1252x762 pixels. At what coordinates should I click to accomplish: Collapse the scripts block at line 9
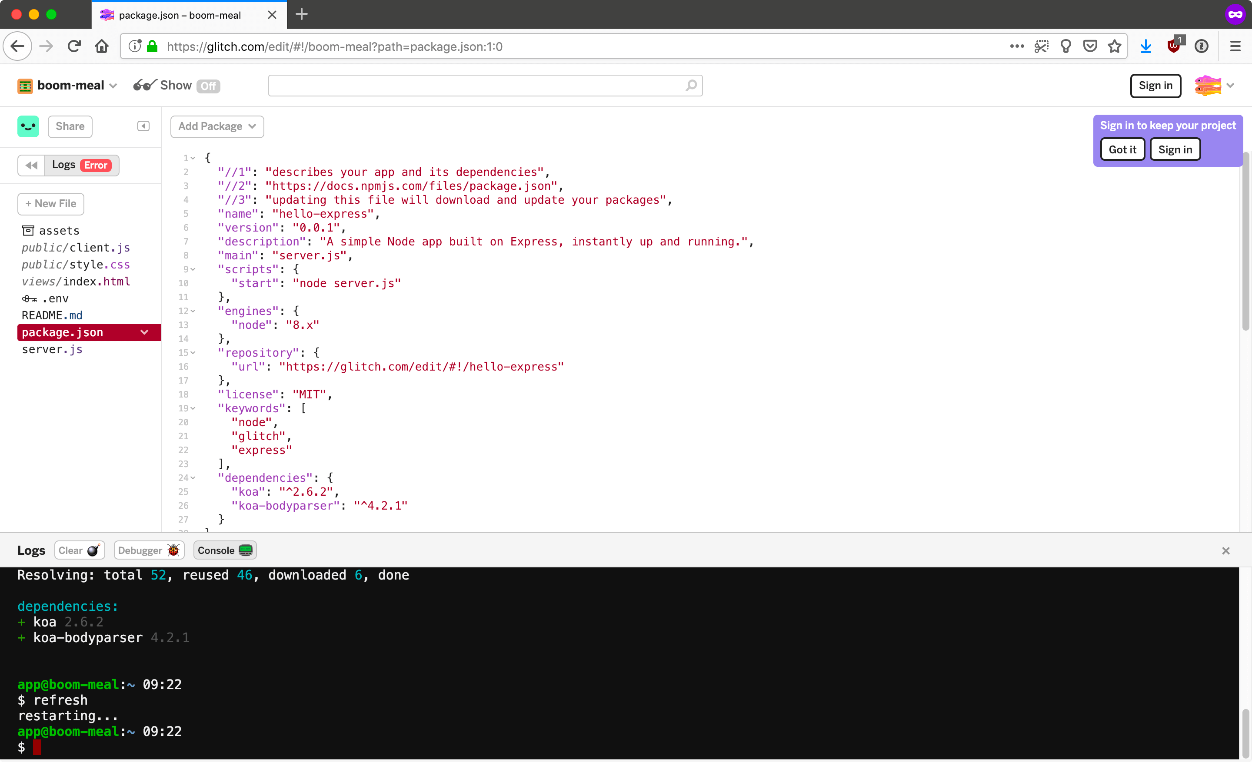pyautogui.click(x=193, y=269)
